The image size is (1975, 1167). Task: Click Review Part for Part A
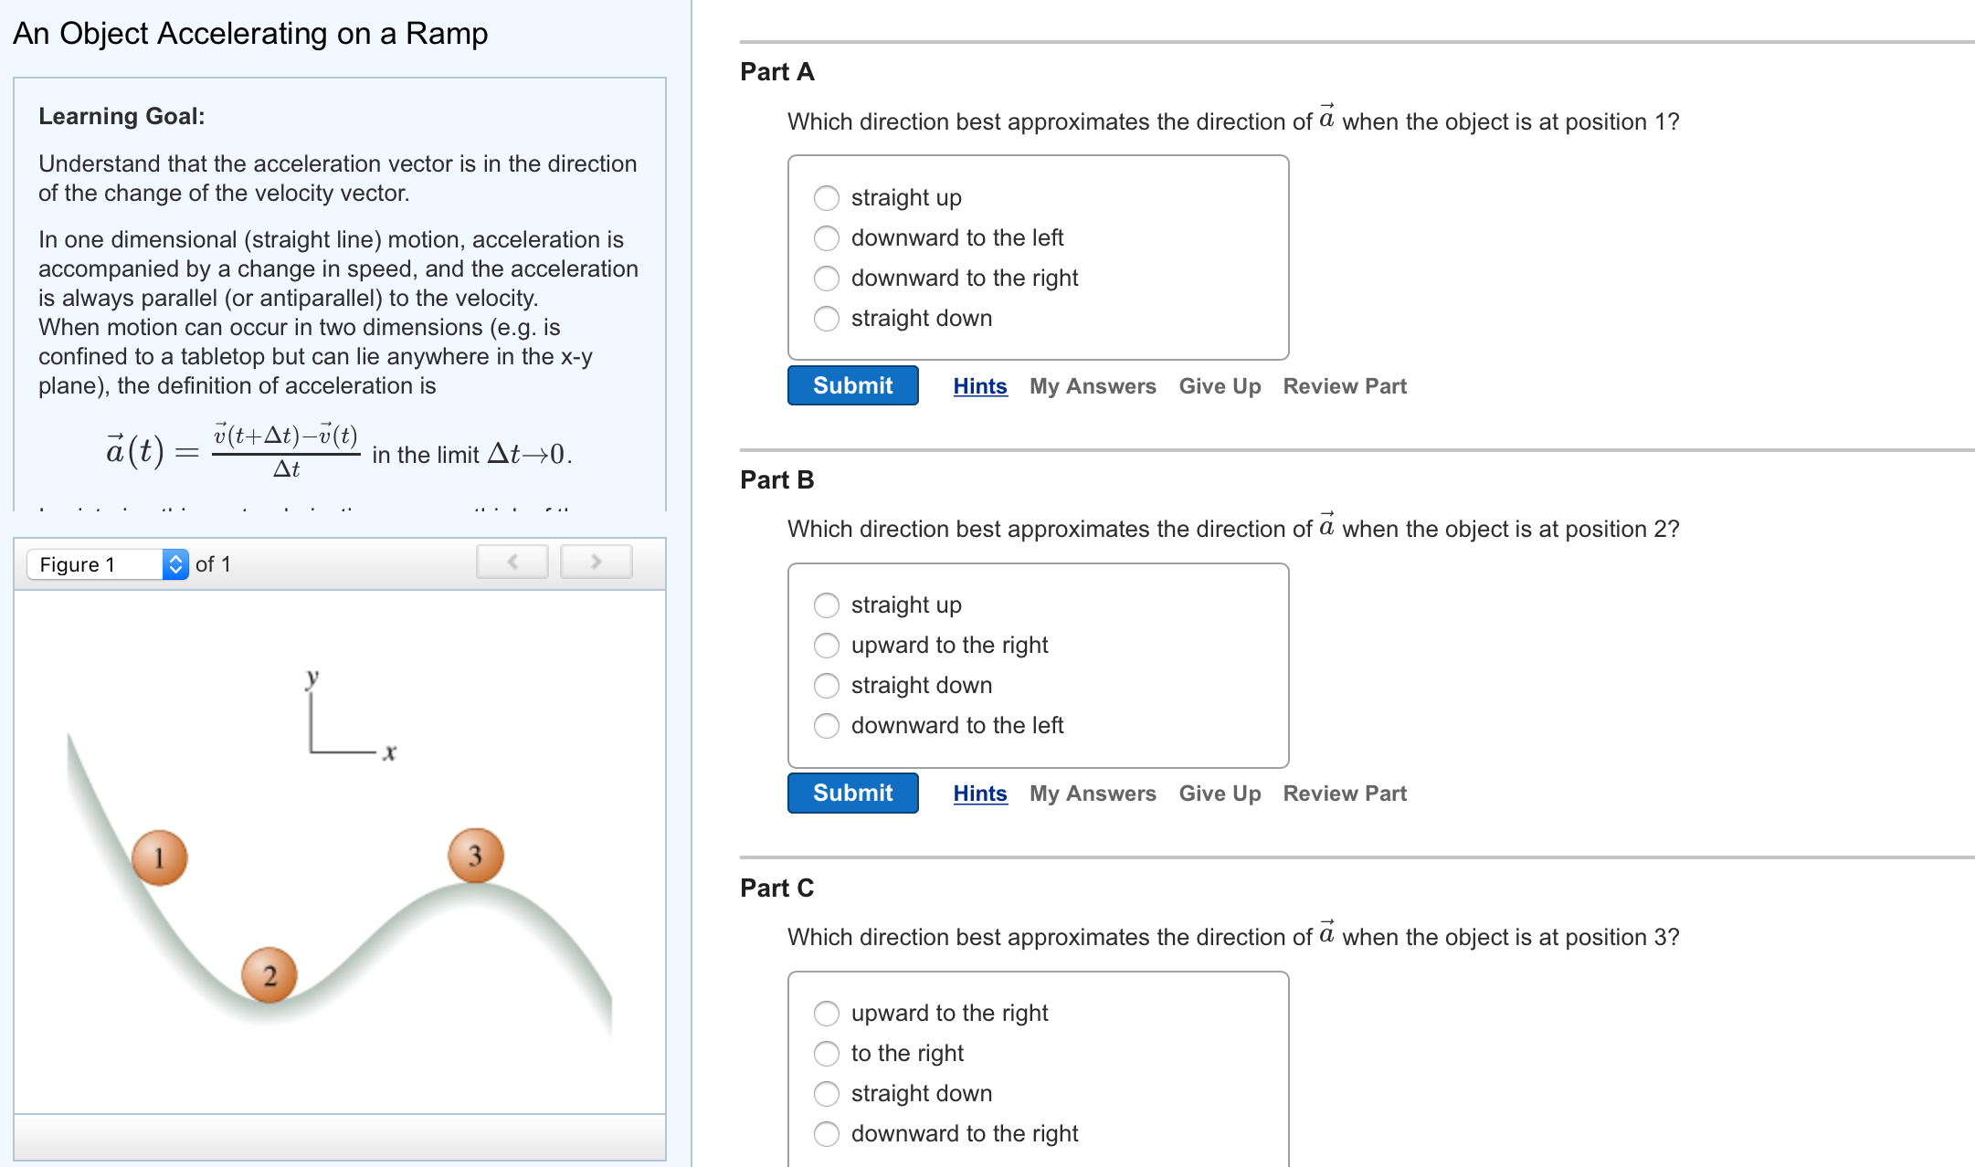pyautogui.click(x=1344, y=385)
